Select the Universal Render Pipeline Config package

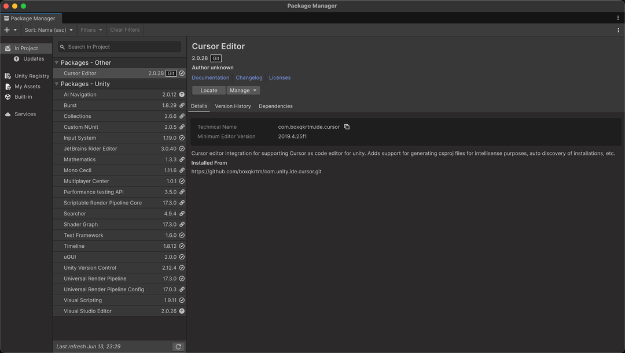120,289
